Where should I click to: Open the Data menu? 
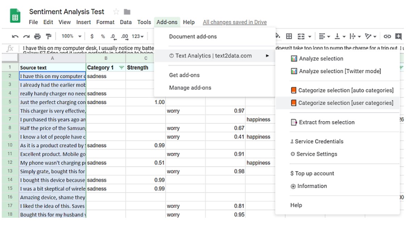pyautogui.click(x=126, y=22)
